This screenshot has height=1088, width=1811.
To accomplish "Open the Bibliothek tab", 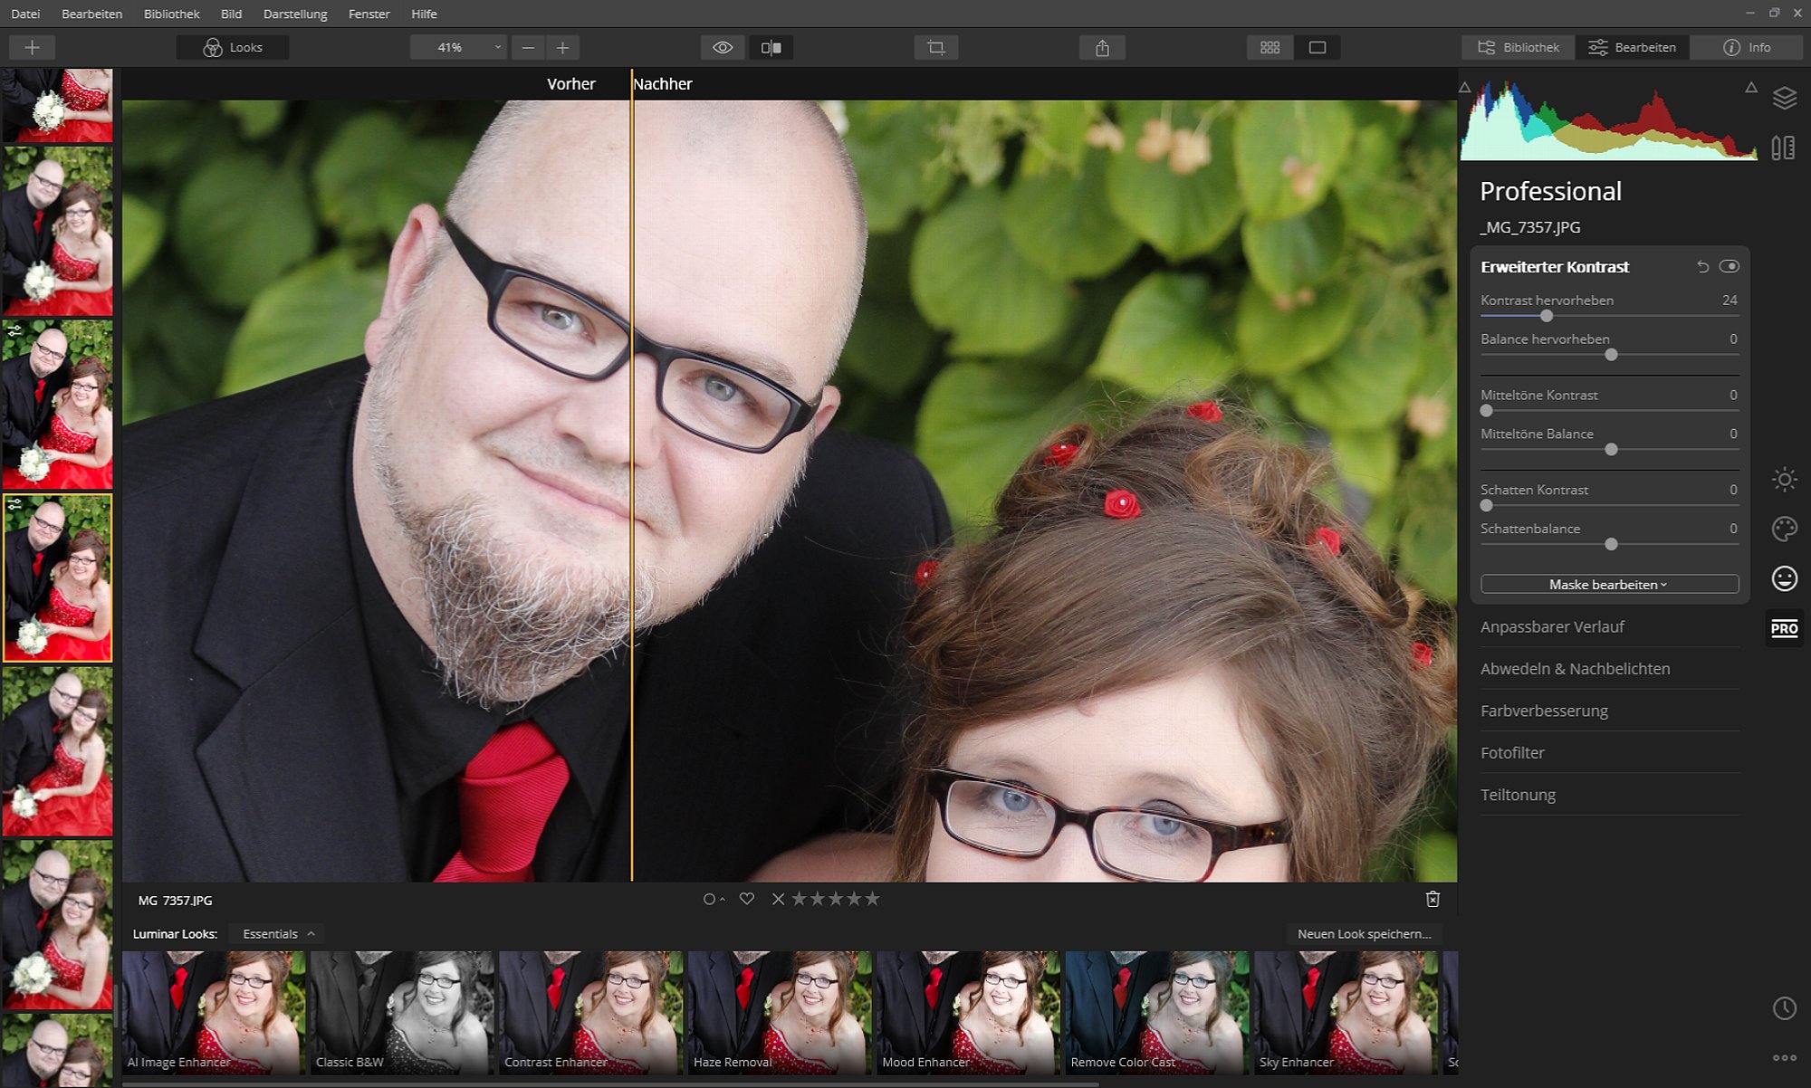I will (1519, 47).
